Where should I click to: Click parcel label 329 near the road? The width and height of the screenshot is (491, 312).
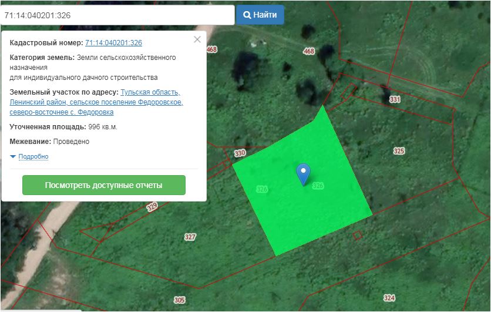(x=152, y=206)
